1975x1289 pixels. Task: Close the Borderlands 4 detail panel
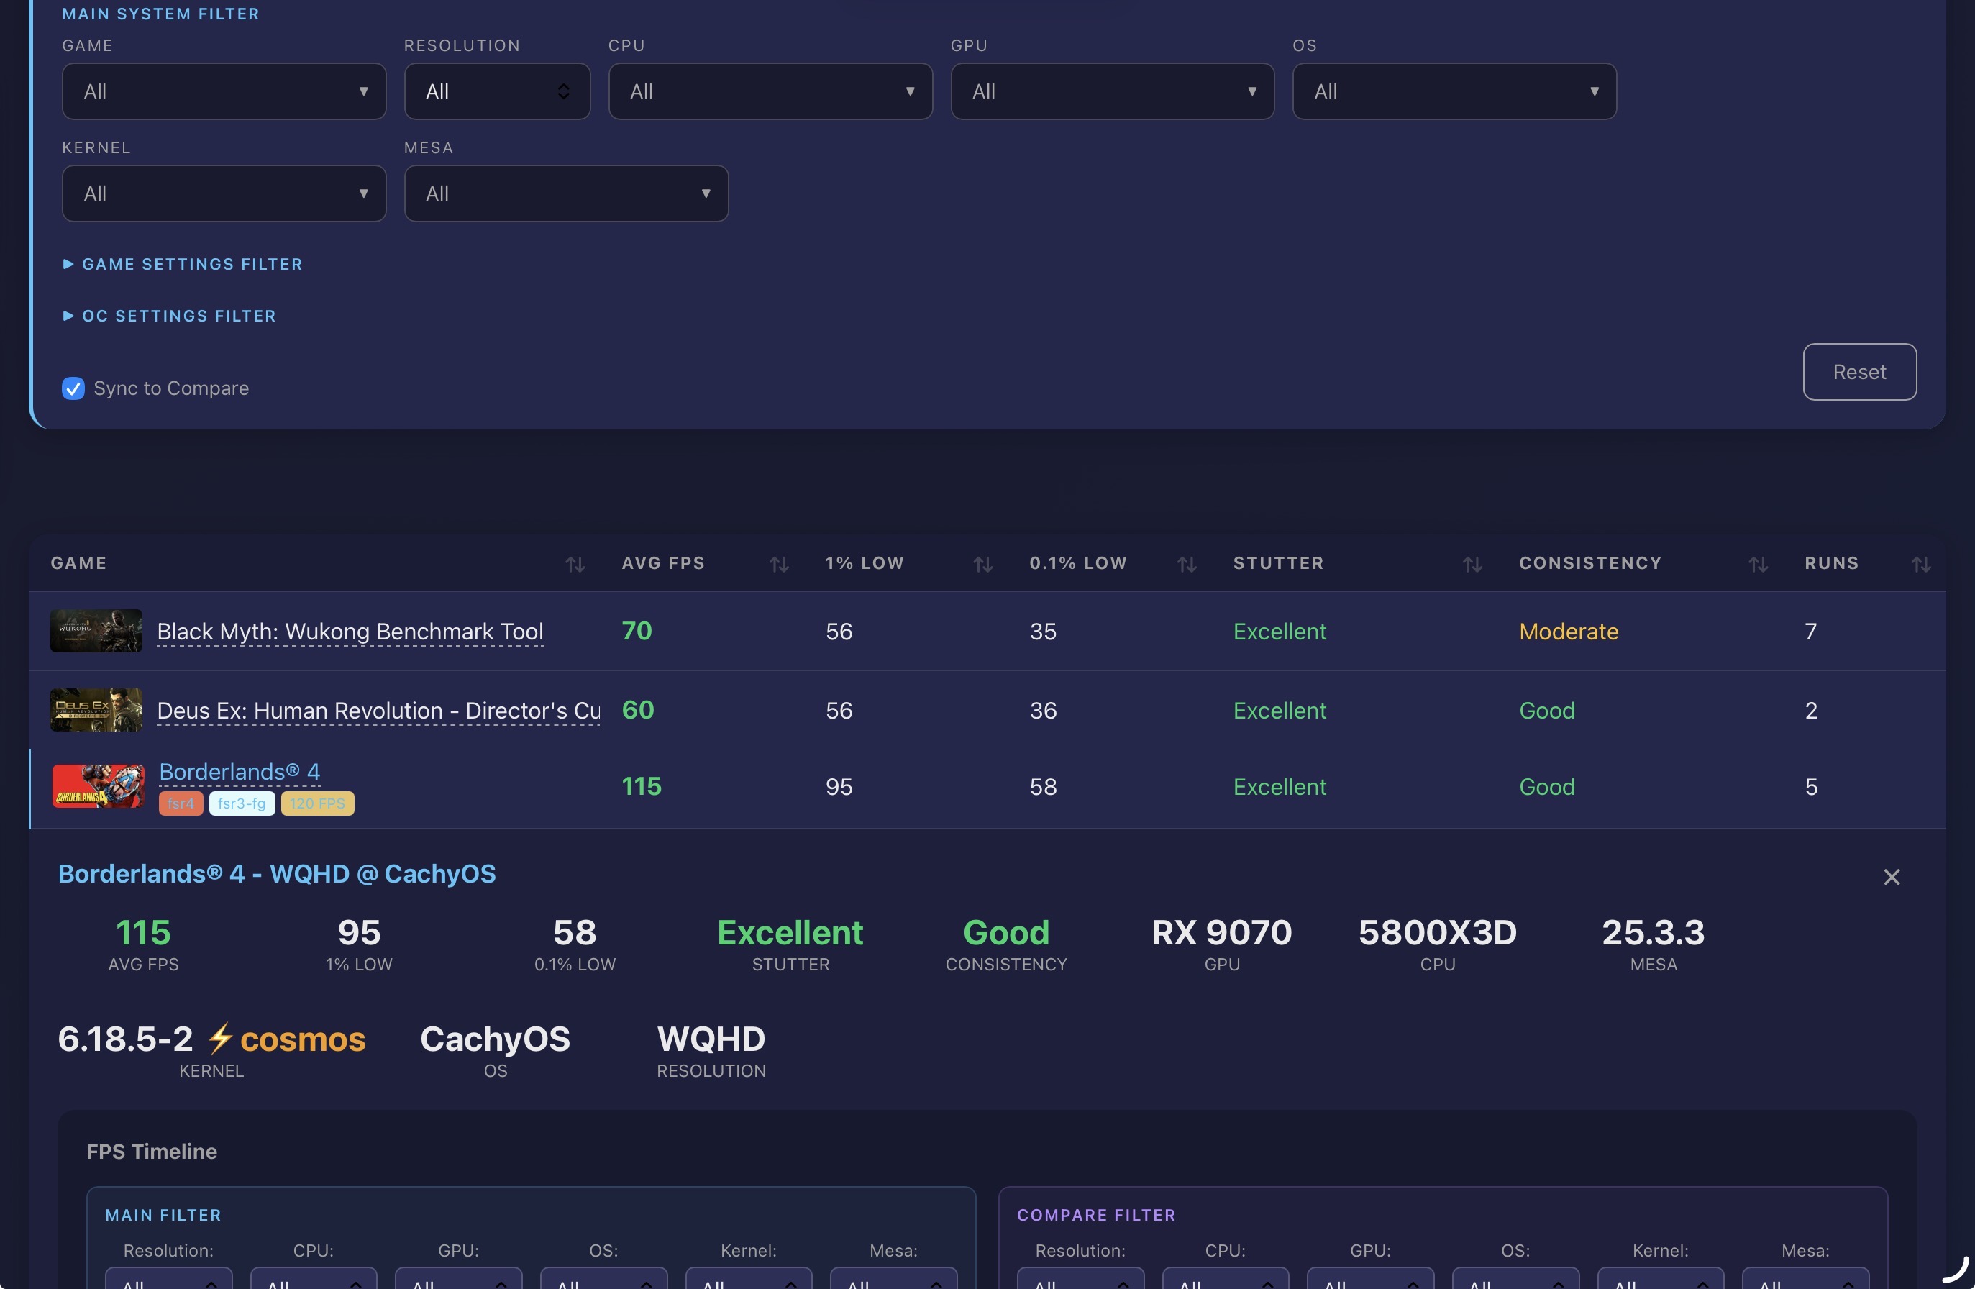1891,877
